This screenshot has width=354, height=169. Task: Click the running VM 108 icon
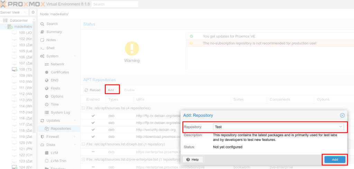tap(15, 69)
